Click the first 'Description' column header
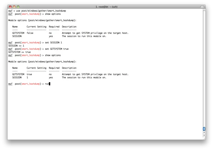Viewport: 213px width, 150px height. pyautogui.click(x=69, y=27)
